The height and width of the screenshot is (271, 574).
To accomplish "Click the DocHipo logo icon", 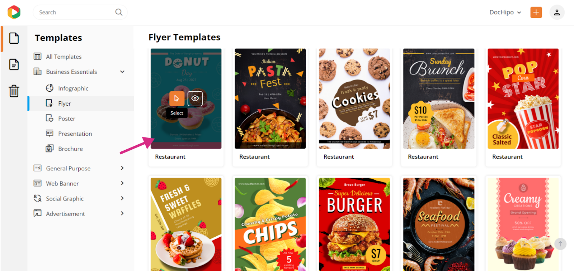I will [14, 12].
